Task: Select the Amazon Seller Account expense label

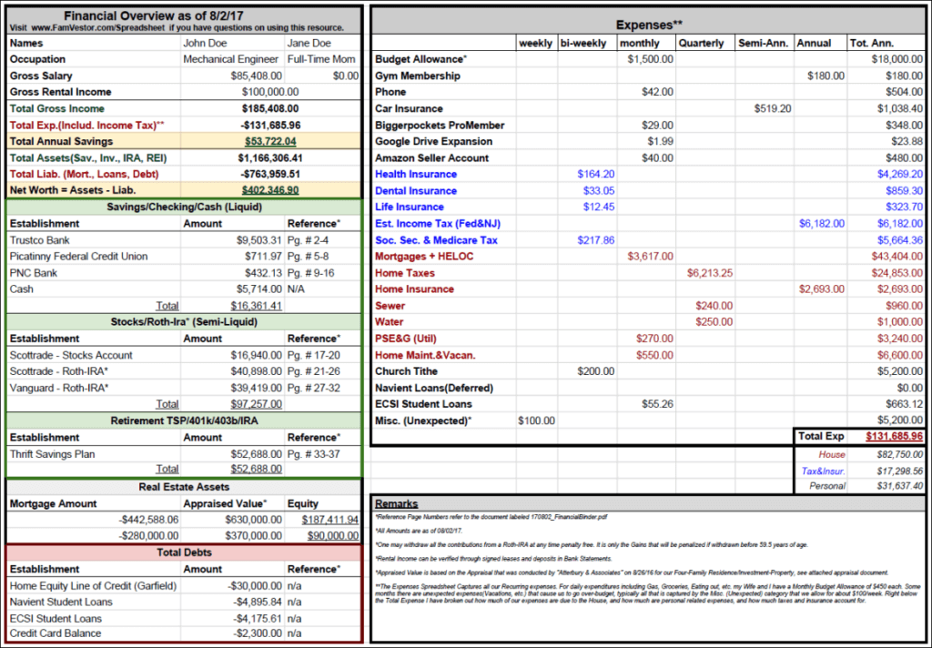Action: point(431,158)
